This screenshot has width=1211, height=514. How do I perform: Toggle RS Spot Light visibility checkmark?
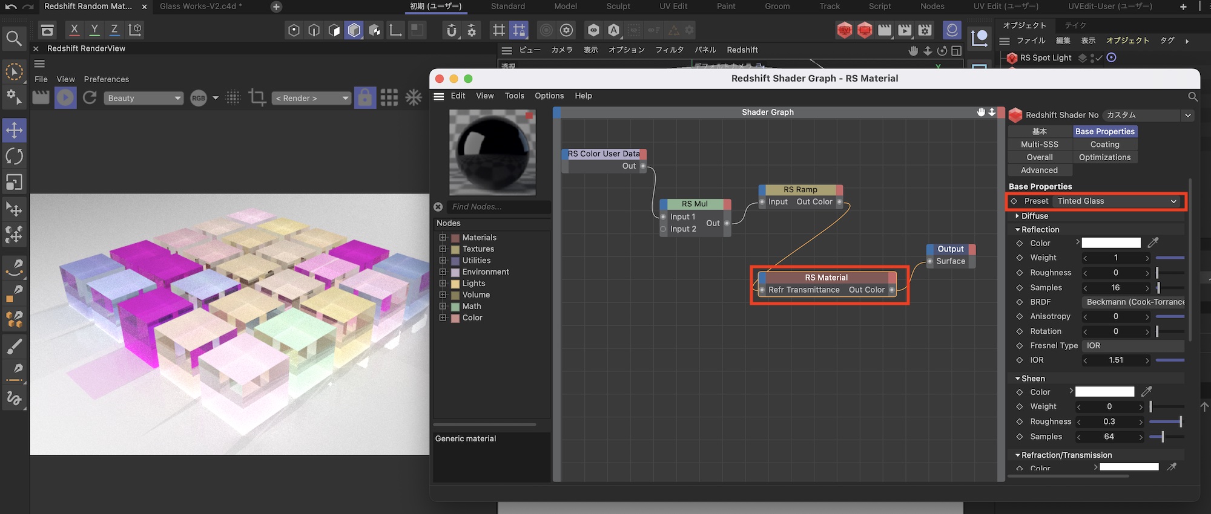click(1098, 58)
